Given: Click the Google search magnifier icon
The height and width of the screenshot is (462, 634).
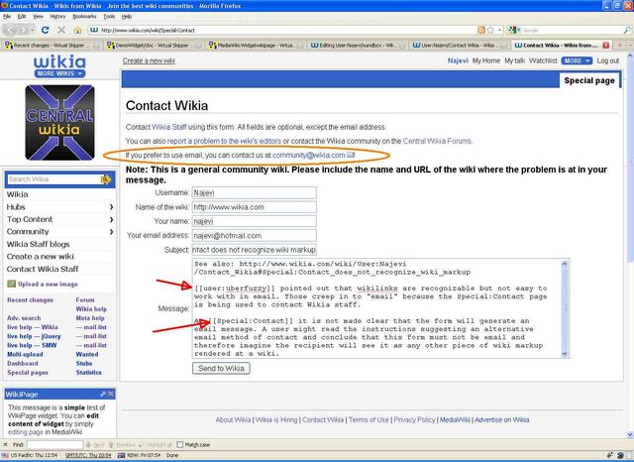Looking at the screenshot, I should [x=627, y=30].
